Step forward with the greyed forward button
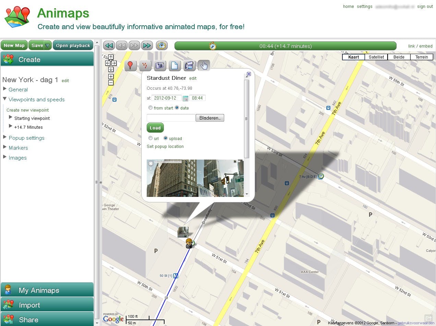This screenshot has width=436, height=326. pos(134,46)
